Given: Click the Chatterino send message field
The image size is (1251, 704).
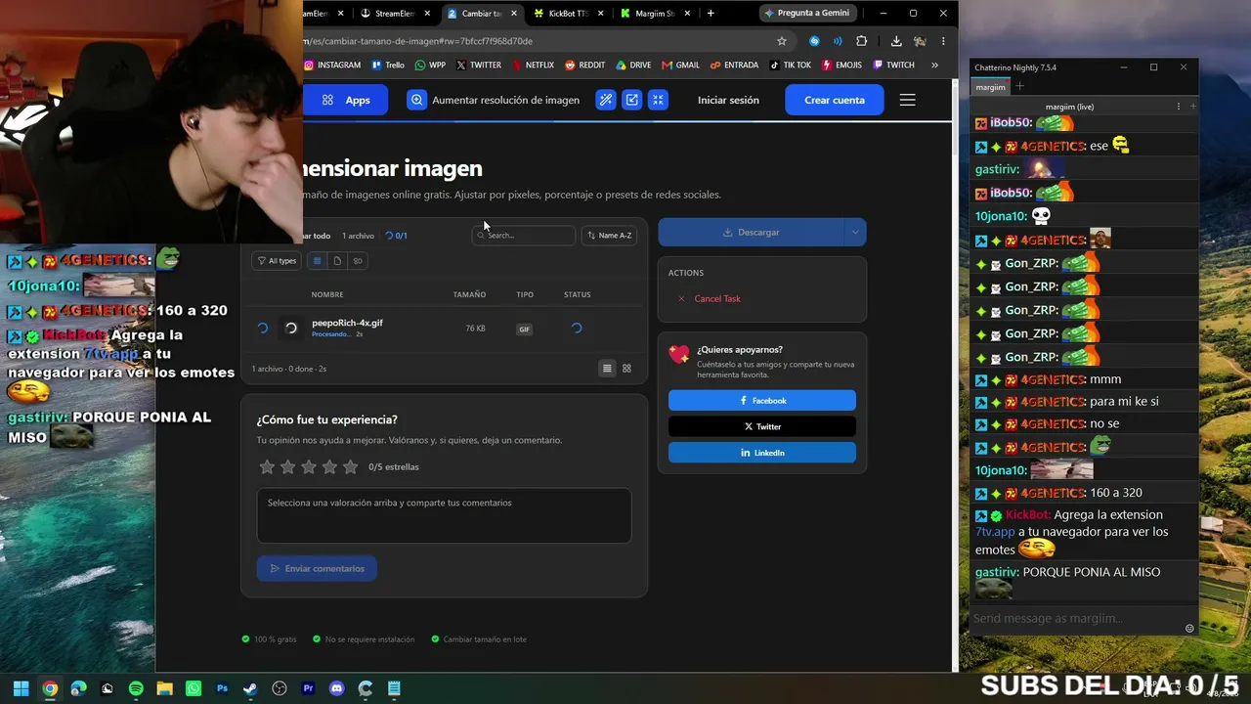Looking at the screenshot, I should pyautogui.click(x=1075, y=618).
